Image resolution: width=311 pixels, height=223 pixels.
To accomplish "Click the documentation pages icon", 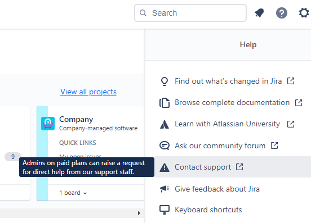I will pos(165,103).
